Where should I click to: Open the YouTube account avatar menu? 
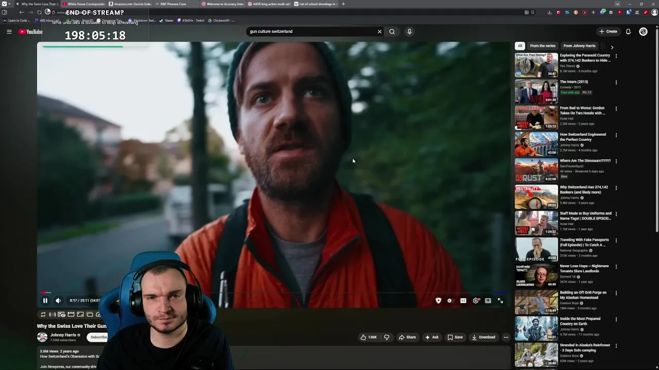(x=643, y=31)
